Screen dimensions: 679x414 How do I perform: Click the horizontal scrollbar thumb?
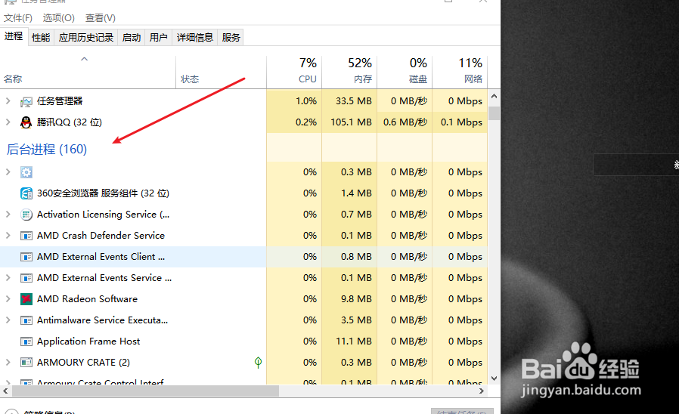point(145,391)
